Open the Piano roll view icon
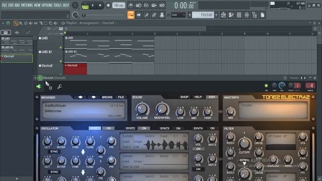The width and height of the screenshot is (322, 181). 231,15
